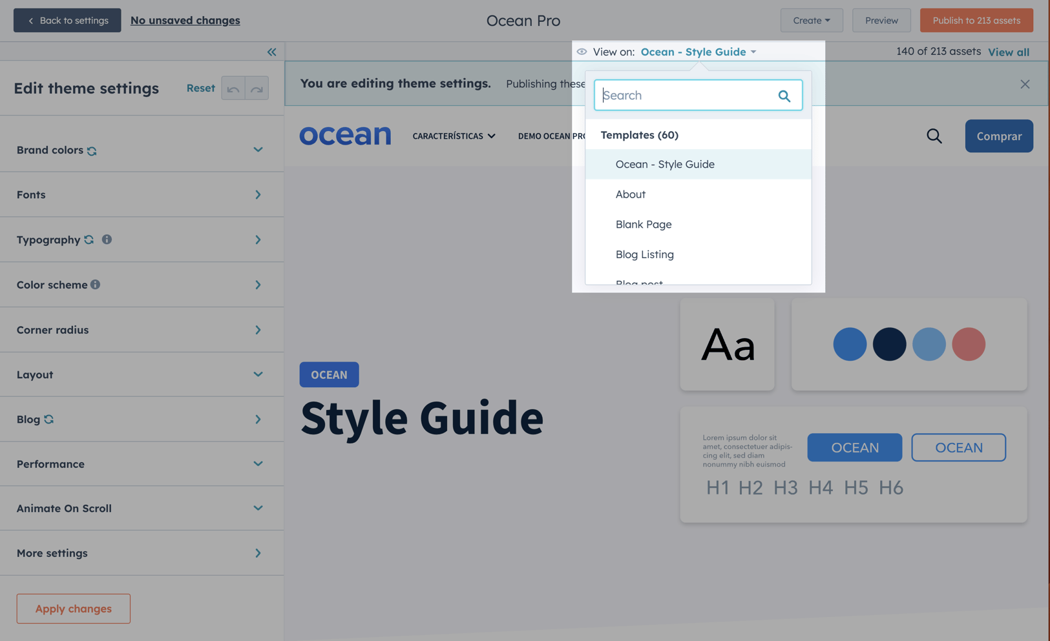Click the magnifier icon in template search
Viewport: 1050px width, 641px height.
784,95
